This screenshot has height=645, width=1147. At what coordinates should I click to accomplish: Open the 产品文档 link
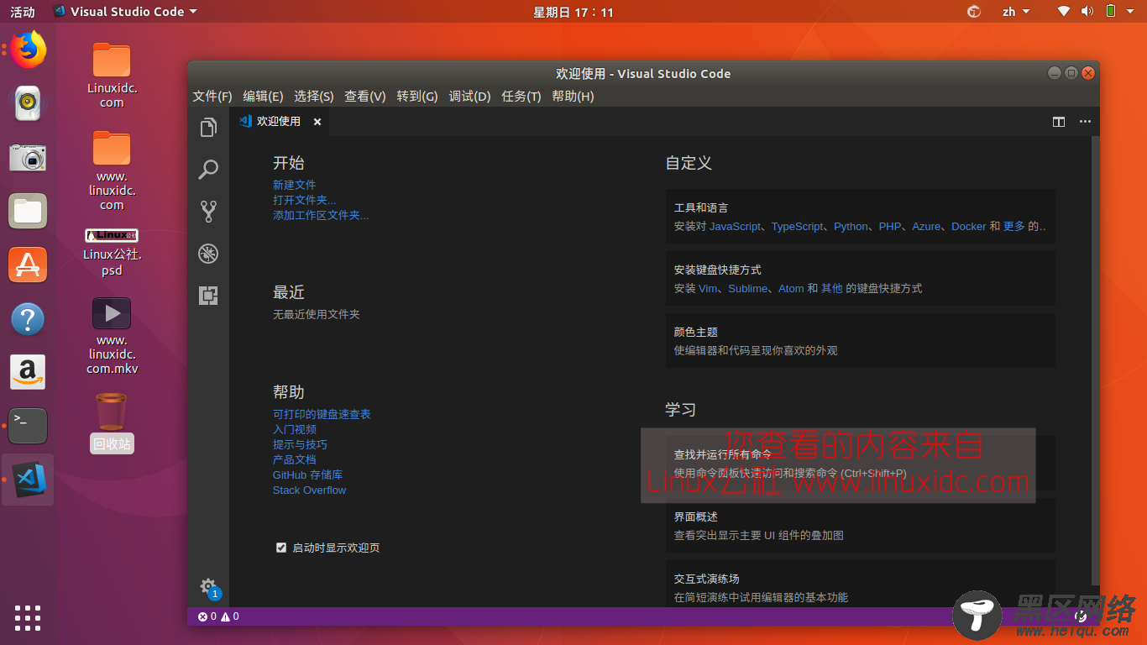click(294, 459)
